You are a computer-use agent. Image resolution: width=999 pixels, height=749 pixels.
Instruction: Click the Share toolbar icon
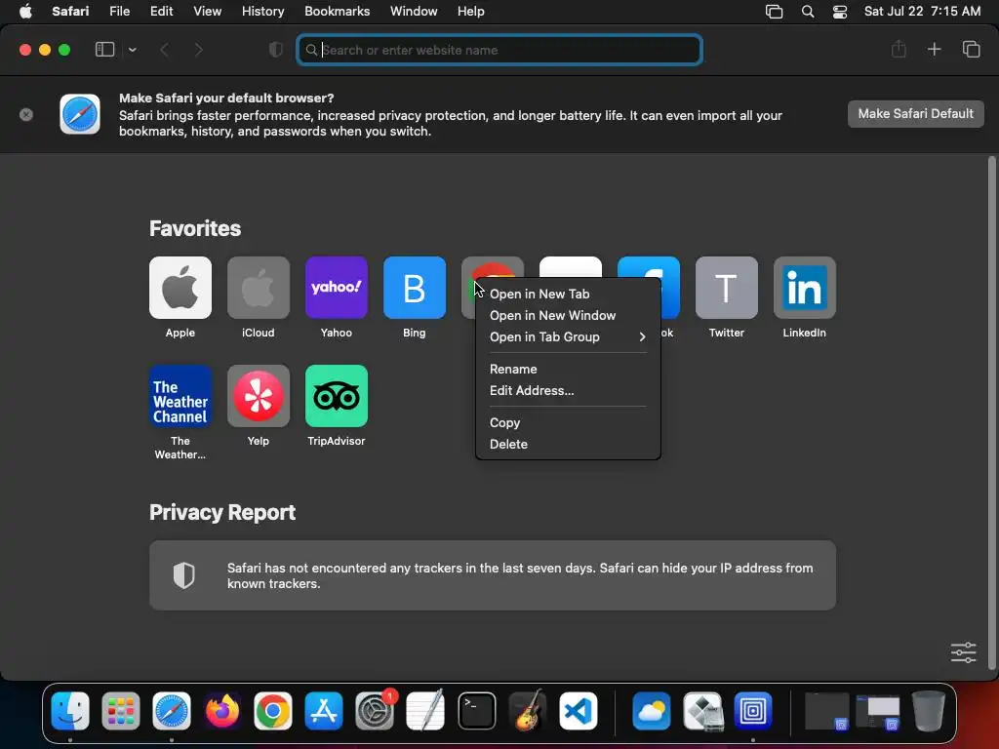pos(899,49)
